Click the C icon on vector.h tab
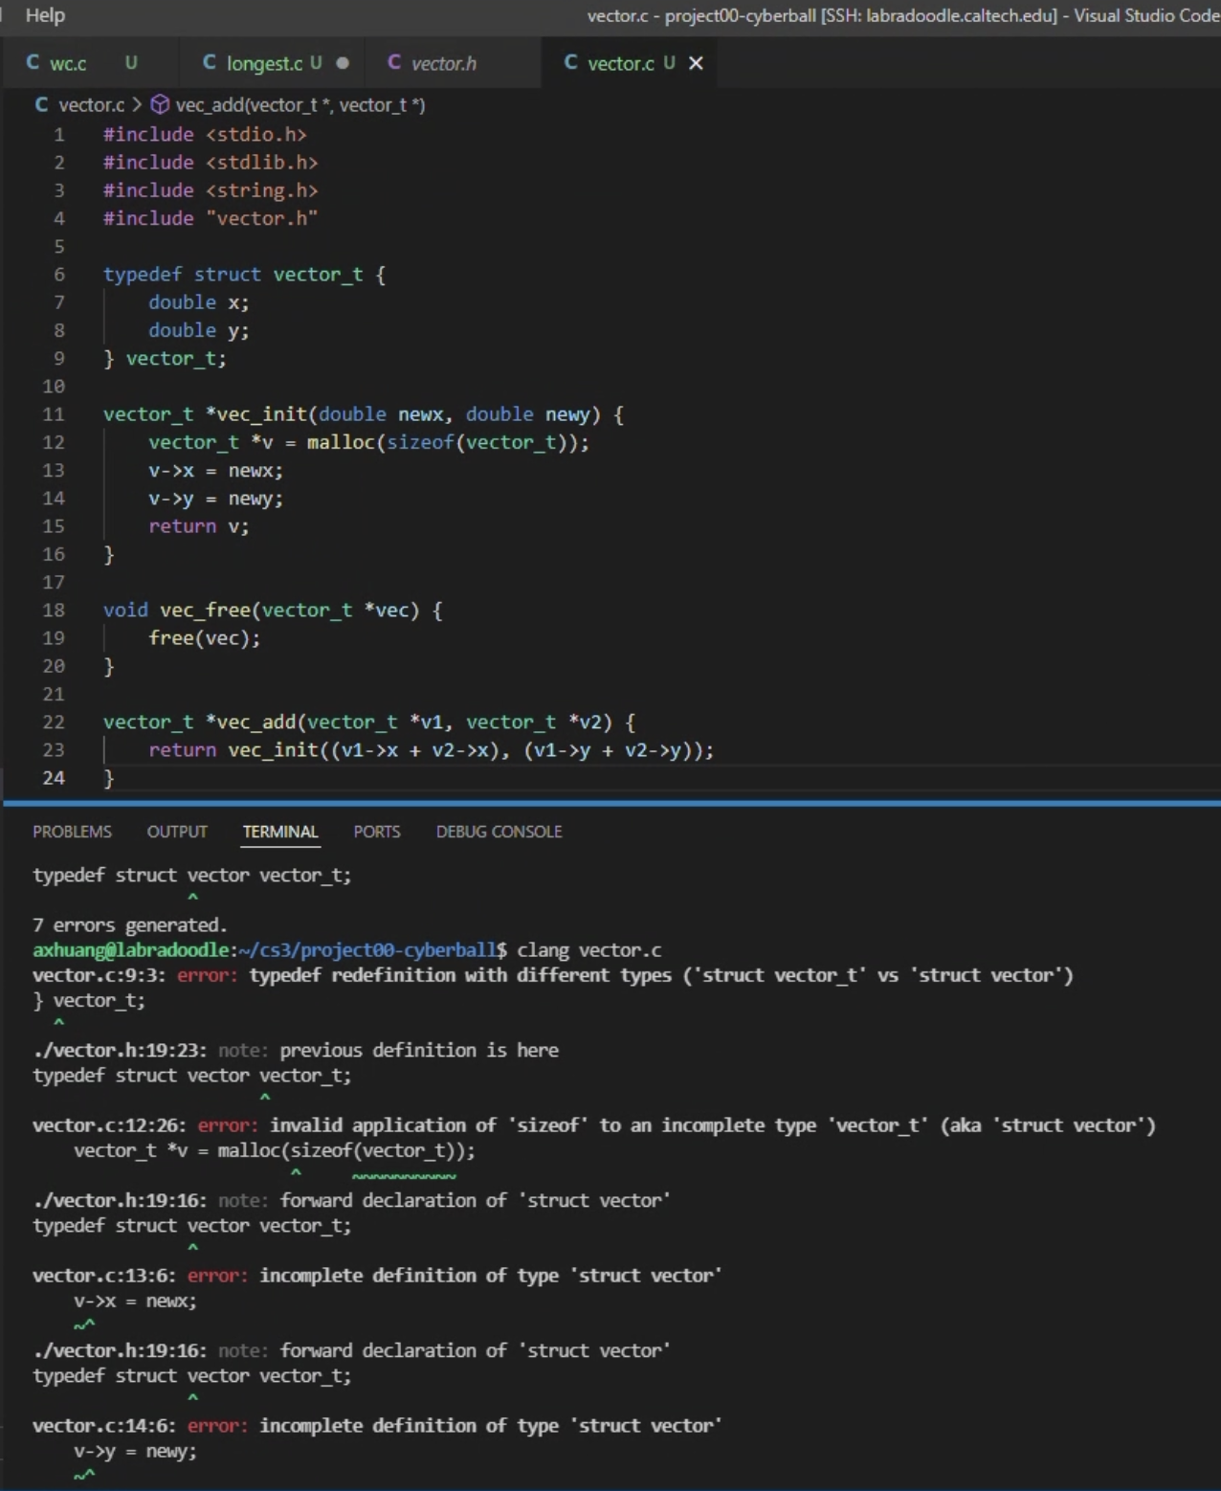The width and height of the screenshot is (1221, 1491). [394, 63]
